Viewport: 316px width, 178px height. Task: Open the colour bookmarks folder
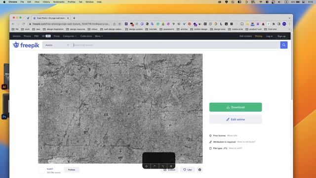coord(92,29)
